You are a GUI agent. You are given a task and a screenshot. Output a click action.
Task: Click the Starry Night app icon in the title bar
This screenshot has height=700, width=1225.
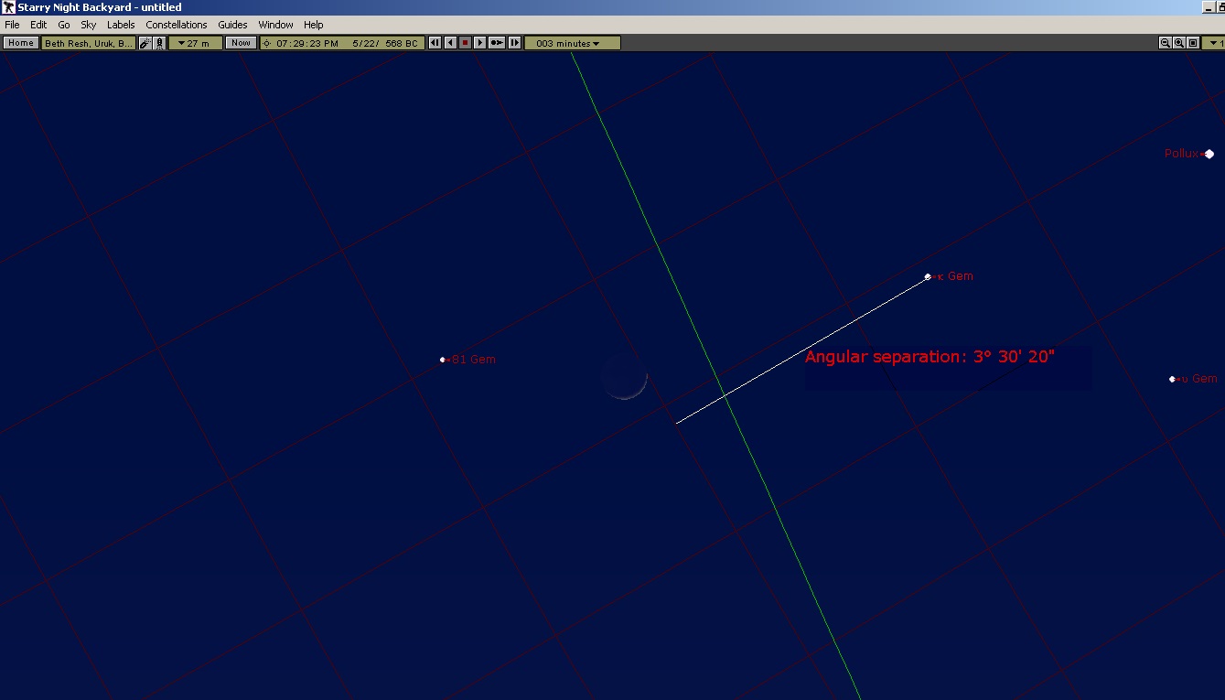(8, 7)
